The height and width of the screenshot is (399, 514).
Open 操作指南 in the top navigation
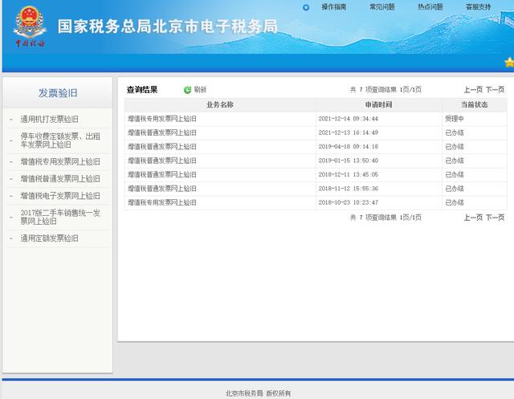click(x=334, y=7)
